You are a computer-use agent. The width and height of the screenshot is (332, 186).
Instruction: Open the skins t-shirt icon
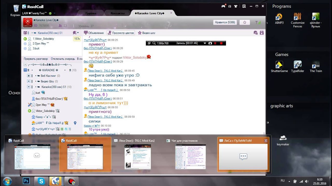point(236,6)
